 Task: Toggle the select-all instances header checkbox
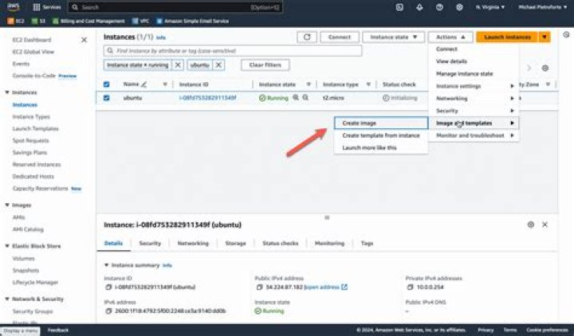[x=107, y=84]
